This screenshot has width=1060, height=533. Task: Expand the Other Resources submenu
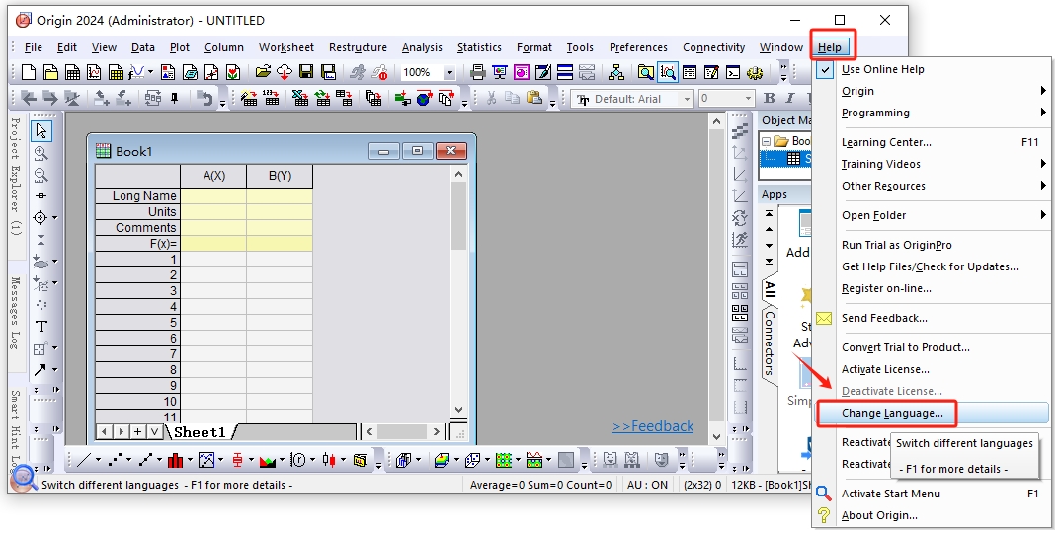pos(933,186)
